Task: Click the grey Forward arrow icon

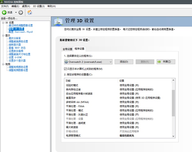Action: coord(21,12)
